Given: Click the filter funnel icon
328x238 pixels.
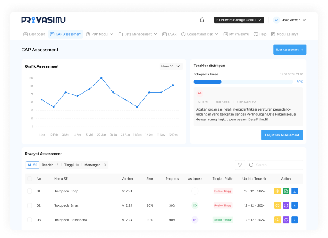Looking at the screenshot, I should pyautogui.click(x=240, y=165).
